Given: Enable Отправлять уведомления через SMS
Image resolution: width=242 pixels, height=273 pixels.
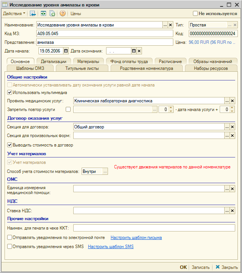Looking at the screenshot, I should (10, 247).
